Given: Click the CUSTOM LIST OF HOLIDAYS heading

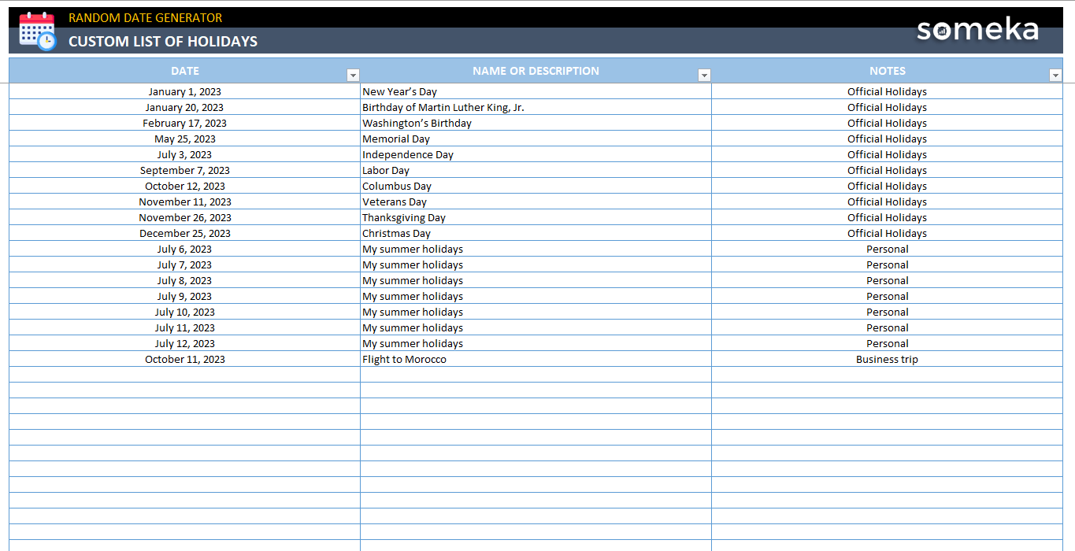Looking at the screenshot, I should [x=163, y=42].
